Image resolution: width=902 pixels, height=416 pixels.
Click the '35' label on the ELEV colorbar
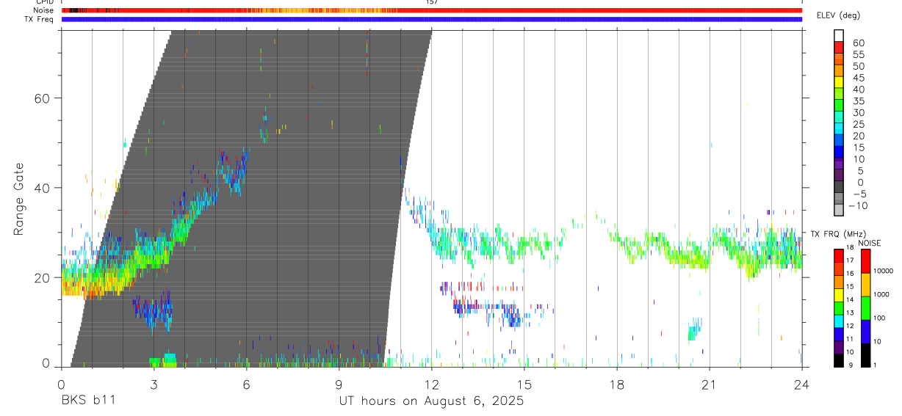(859, 101)
